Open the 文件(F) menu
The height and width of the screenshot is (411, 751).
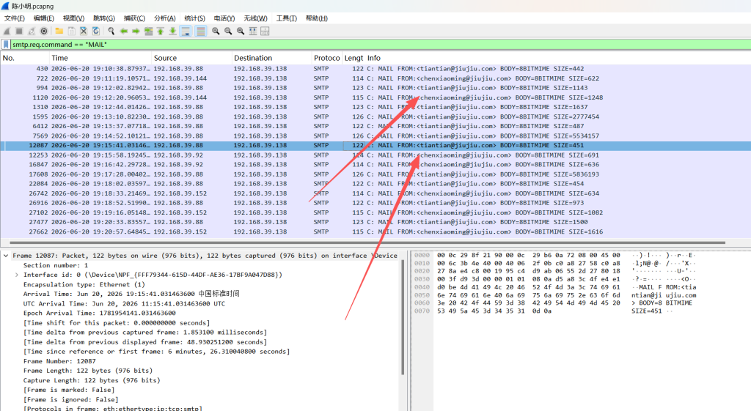pos(15,18)
